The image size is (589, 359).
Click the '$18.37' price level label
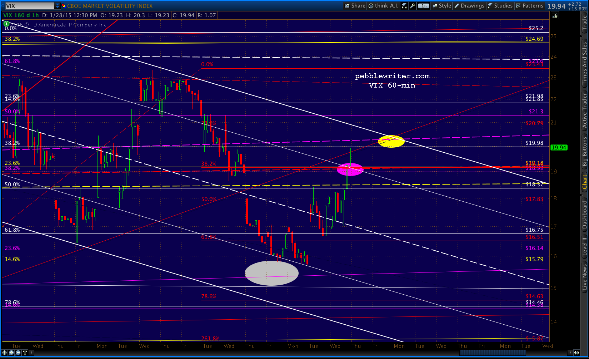coord(534,185)
